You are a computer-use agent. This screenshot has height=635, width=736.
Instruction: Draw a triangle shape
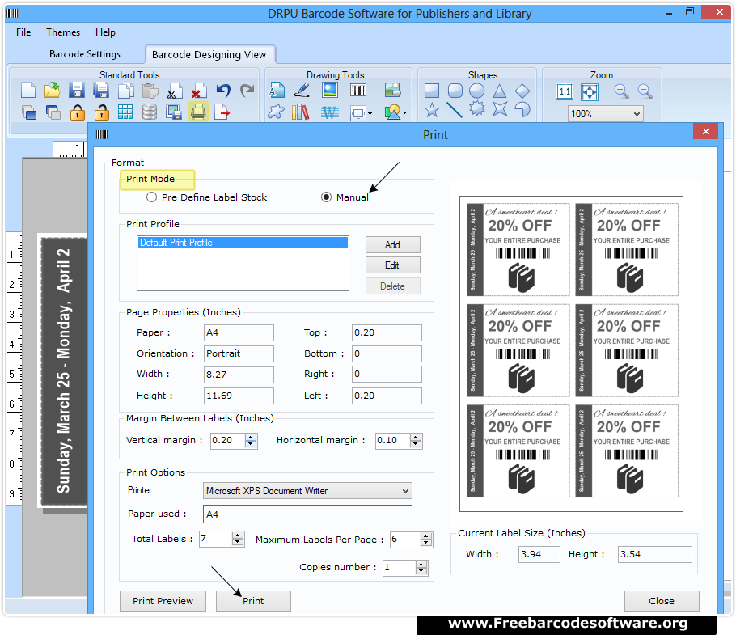(500, 91)
